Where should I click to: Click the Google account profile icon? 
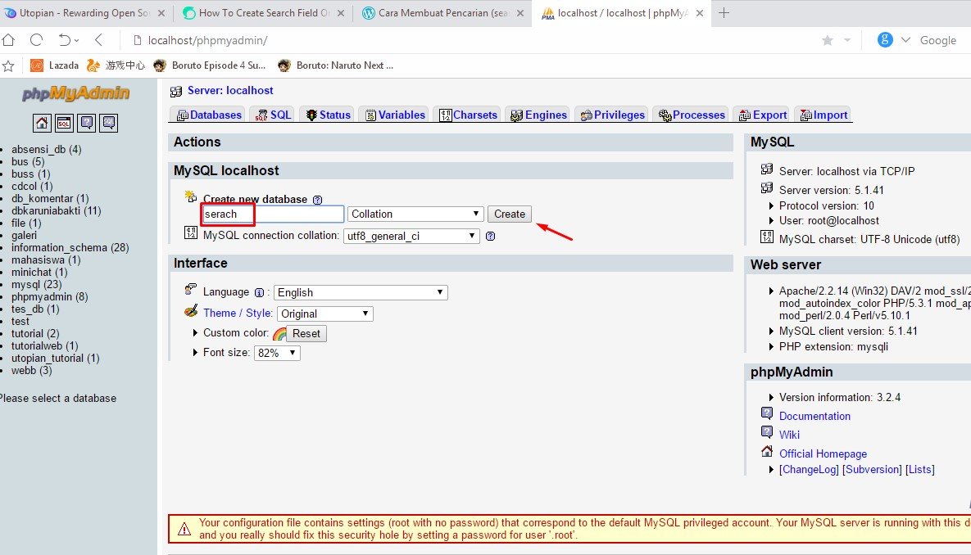click(x=885, y=40)
